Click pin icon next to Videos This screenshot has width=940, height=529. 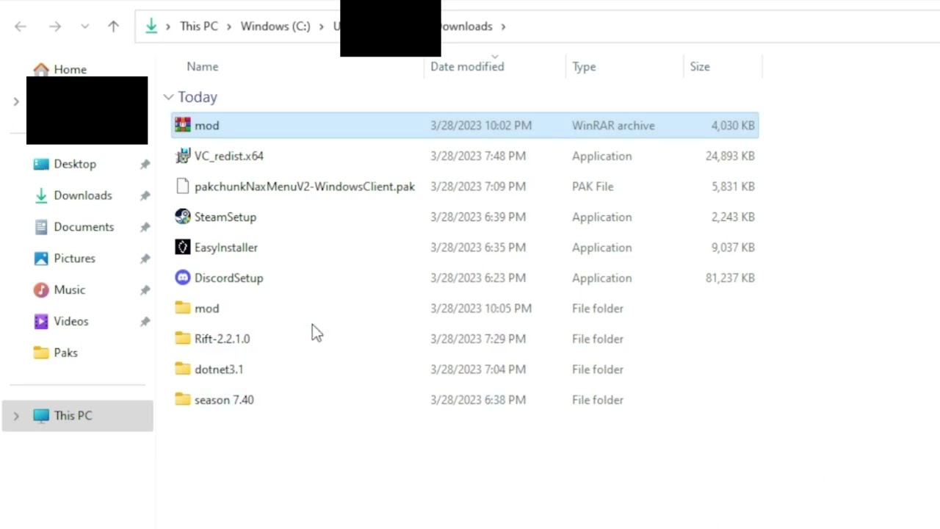145,323
